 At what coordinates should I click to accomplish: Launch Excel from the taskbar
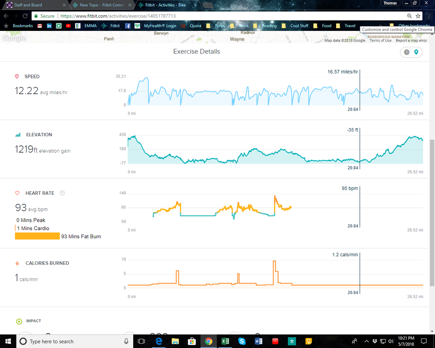[225, 341]
